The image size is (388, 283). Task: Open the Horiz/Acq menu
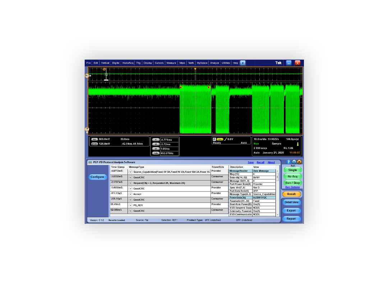(x=128, y=63)
